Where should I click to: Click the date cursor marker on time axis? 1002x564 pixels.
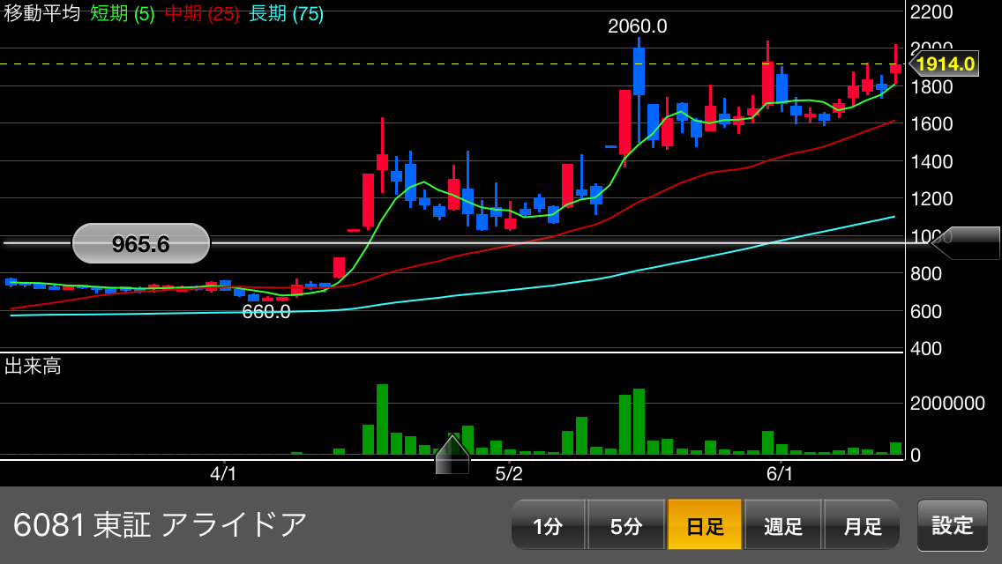tap(452, 456)
